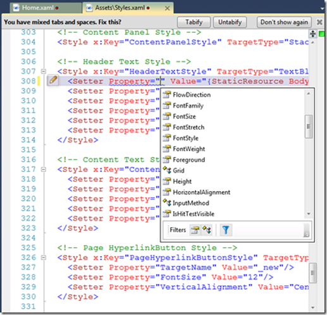Image resolution: width=327 pixels, height=315 pixels.
Task: Open the tab list dropdown arrow
Action: pos(322,9)
